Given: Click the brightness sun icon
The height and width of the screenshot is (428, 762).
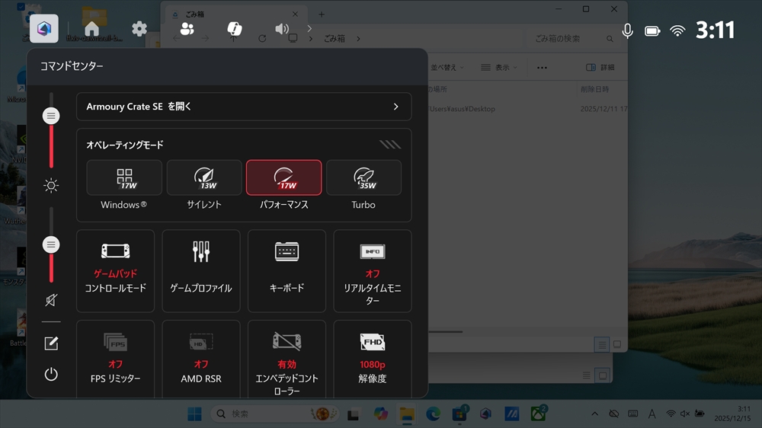Looking at the screenshot, I should pyautogui.click(x=51, y=185).
